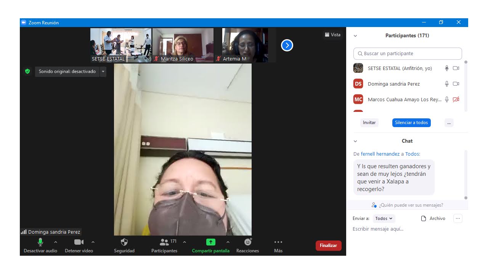Click the Silenciar a todos button
The image size is (488, 274).
click(x=411, y=123)
